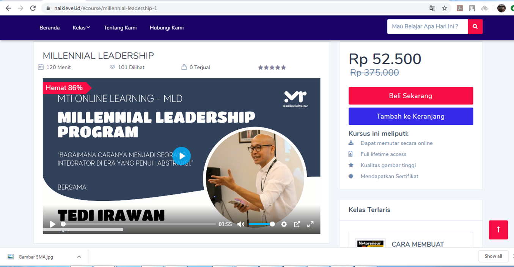Click the 101 Dilihat view count
The width and height of the screenshot is (514, 267).
[131, 67]
